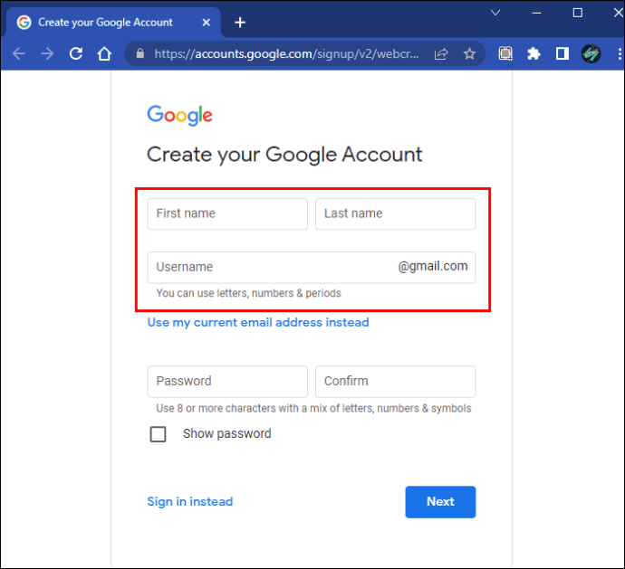Select the Confirm password field

point(395,382)
